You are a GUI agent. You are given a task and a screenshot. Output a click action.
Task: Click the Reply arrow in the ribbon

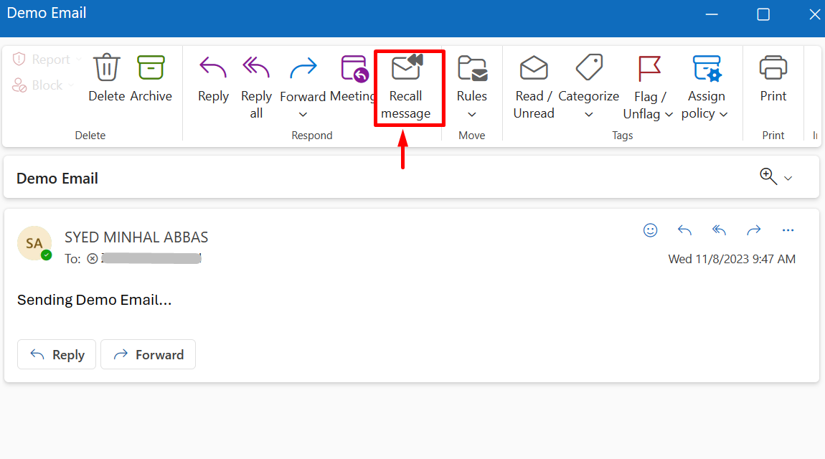213,68
